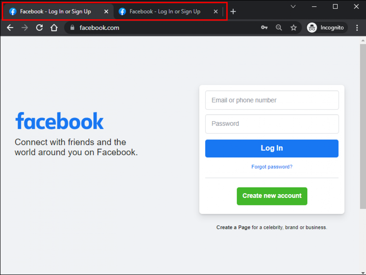Click the Email or phone number field
366x275 pixels.
(x=272, y=100)
